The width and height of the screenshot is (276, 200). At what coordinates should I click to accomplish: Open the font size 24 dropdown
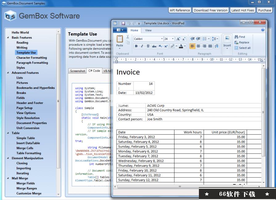coord(173,39)
